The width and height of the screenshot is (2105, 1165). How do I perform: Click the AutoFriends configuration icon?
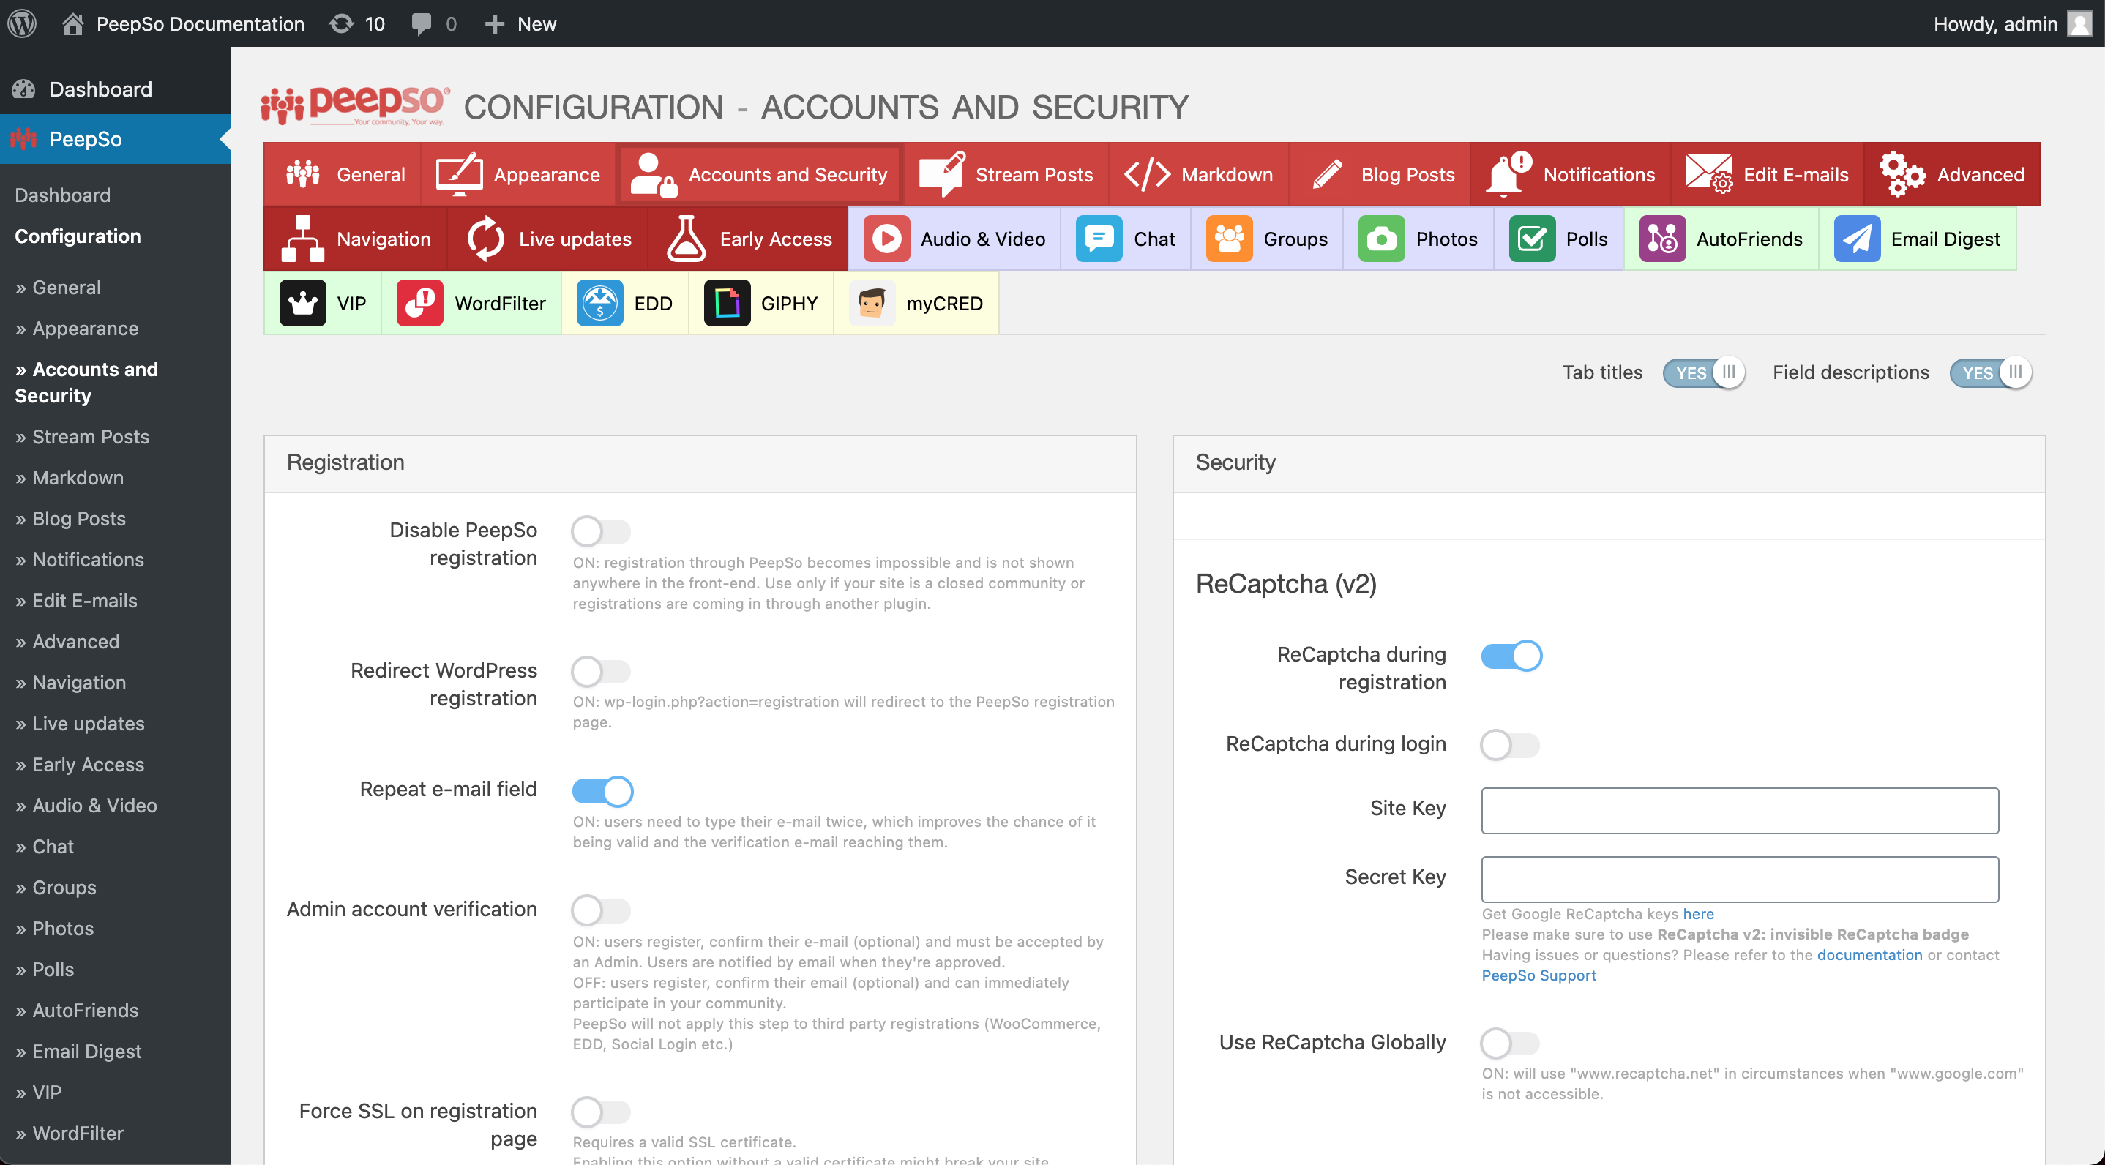click(x=1661, y=238)
